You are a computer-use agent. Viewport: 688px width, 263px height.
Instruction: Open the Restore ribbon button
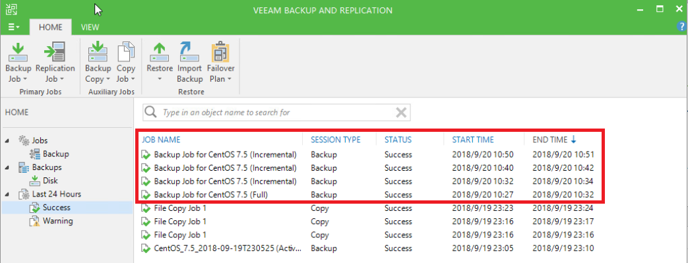[x=159, y=63]
